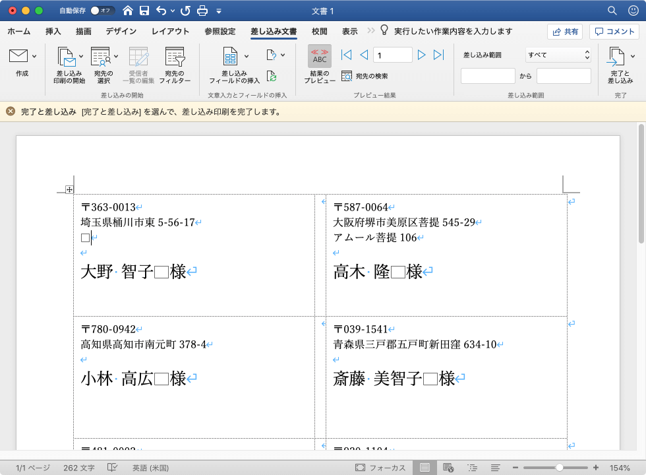Switch to デザイン tab

click(121, 32)
